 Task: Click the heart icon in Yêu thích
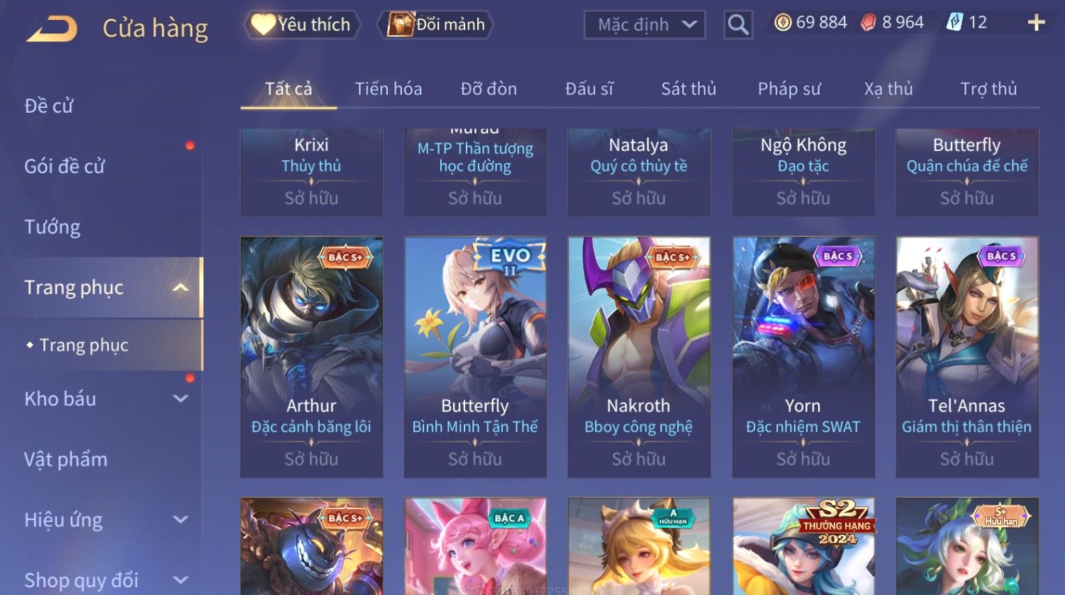pos(263,24)
